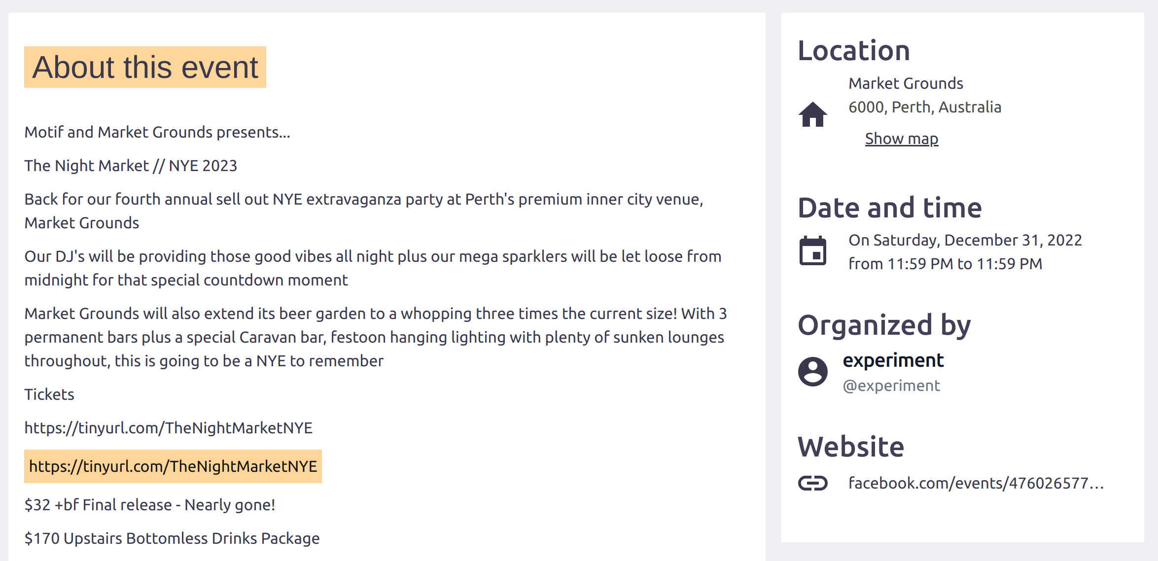Viewport: 1158px width, 561px height.
Task: Click the @experiment username handle
Action: [x=891, y=386]
